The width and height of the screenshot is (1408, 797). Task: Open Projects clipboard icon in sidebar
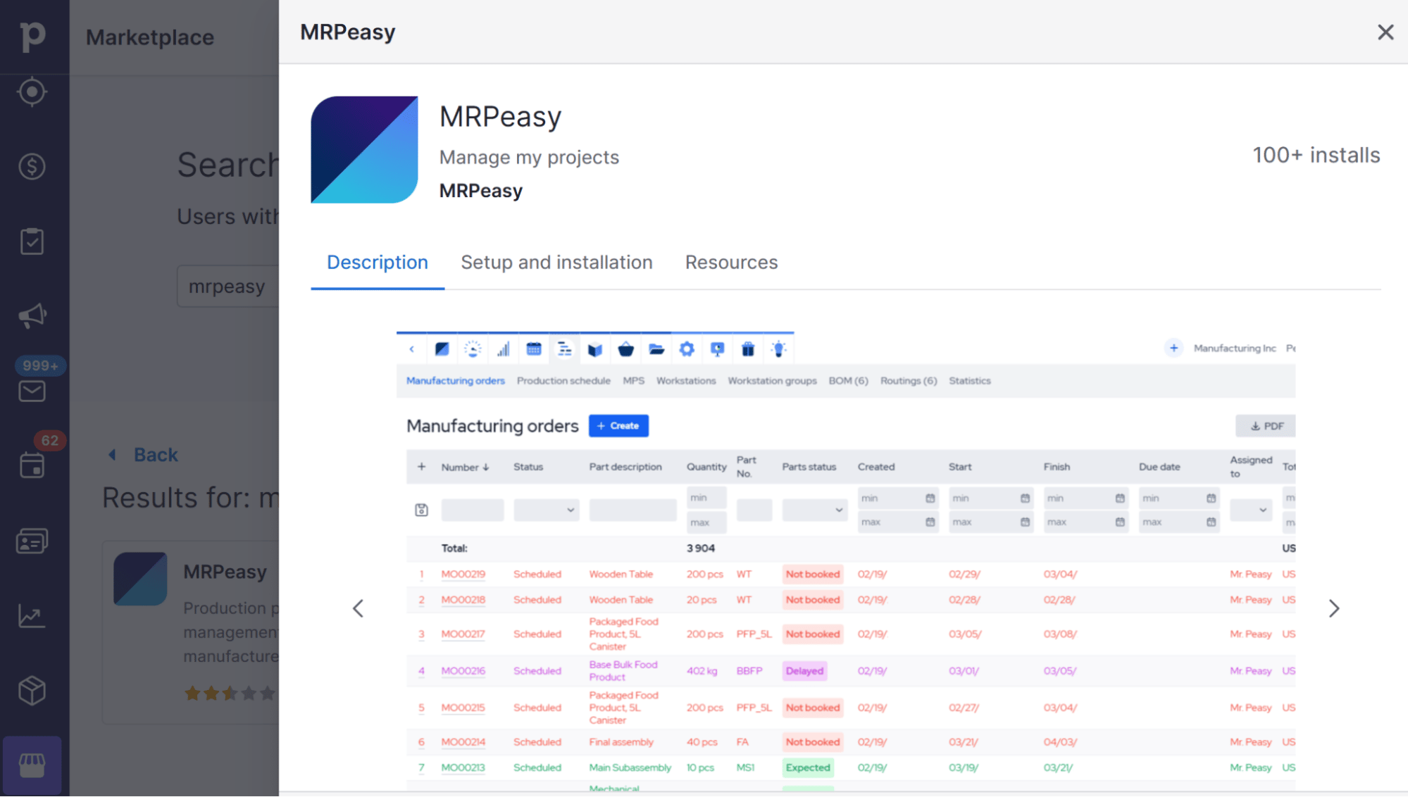tap(32, 241)
